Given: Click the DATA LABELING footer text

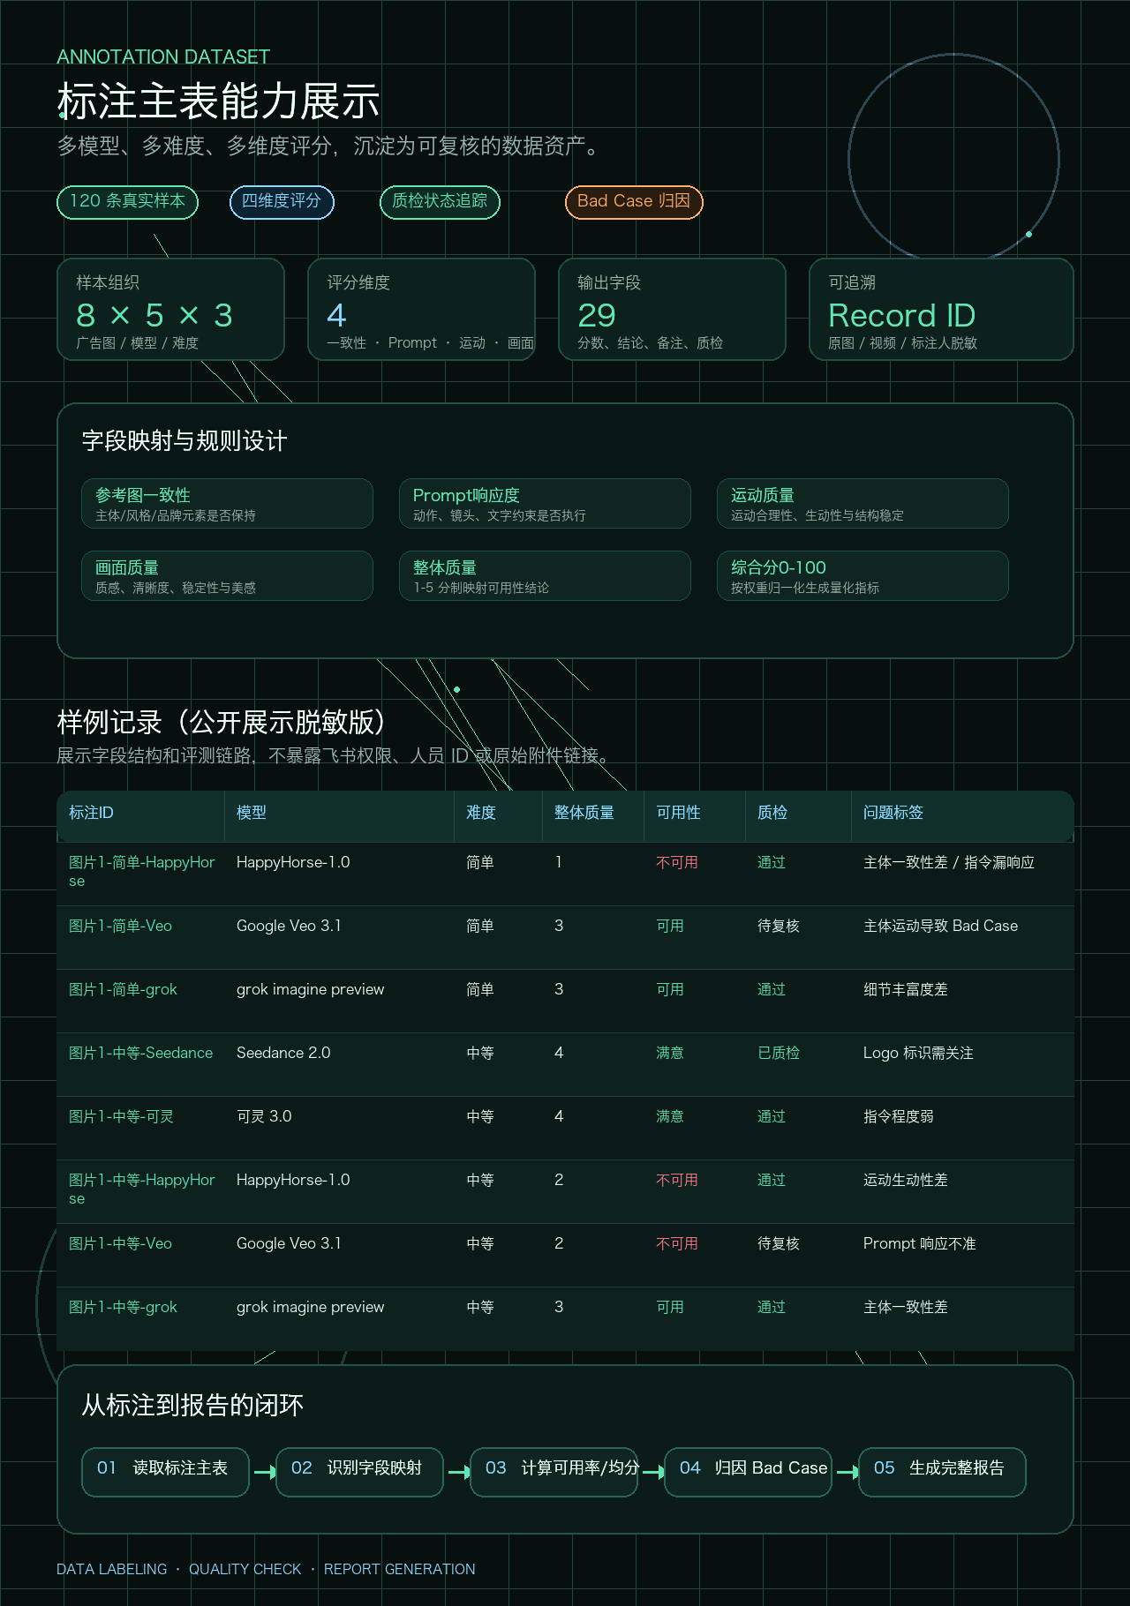Looking at the screenshot, I should click(112, 1569).
